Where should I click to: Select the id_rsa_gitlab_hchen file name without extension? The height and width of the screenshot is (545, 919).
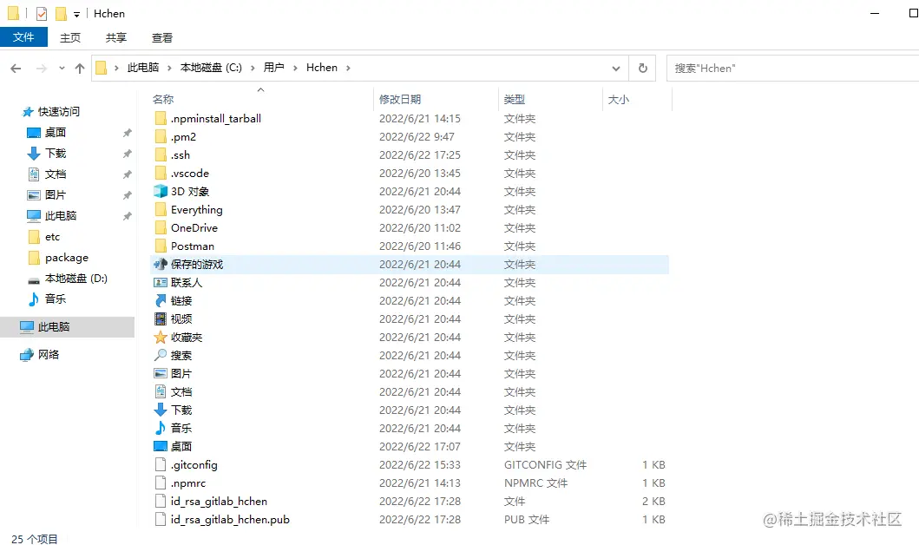point(219,501)
